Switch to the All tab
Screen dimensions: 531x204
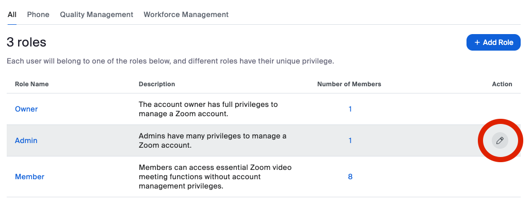pyautogui.click(x=12, y=14)
